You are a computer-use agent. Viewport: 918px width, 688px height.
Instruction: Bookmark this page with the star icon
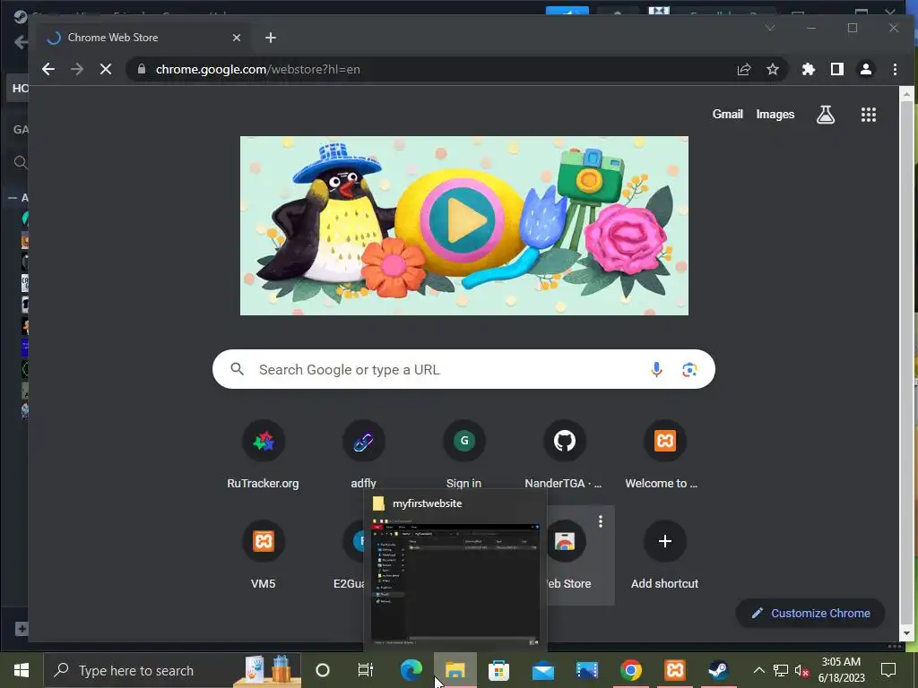[x=773, y=69]
